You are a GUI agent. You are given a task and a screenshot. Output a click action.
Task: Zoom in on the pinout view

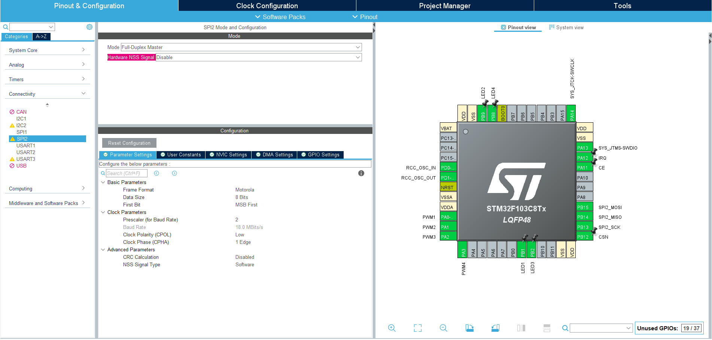pyautogui.click(x=392, y=328)
